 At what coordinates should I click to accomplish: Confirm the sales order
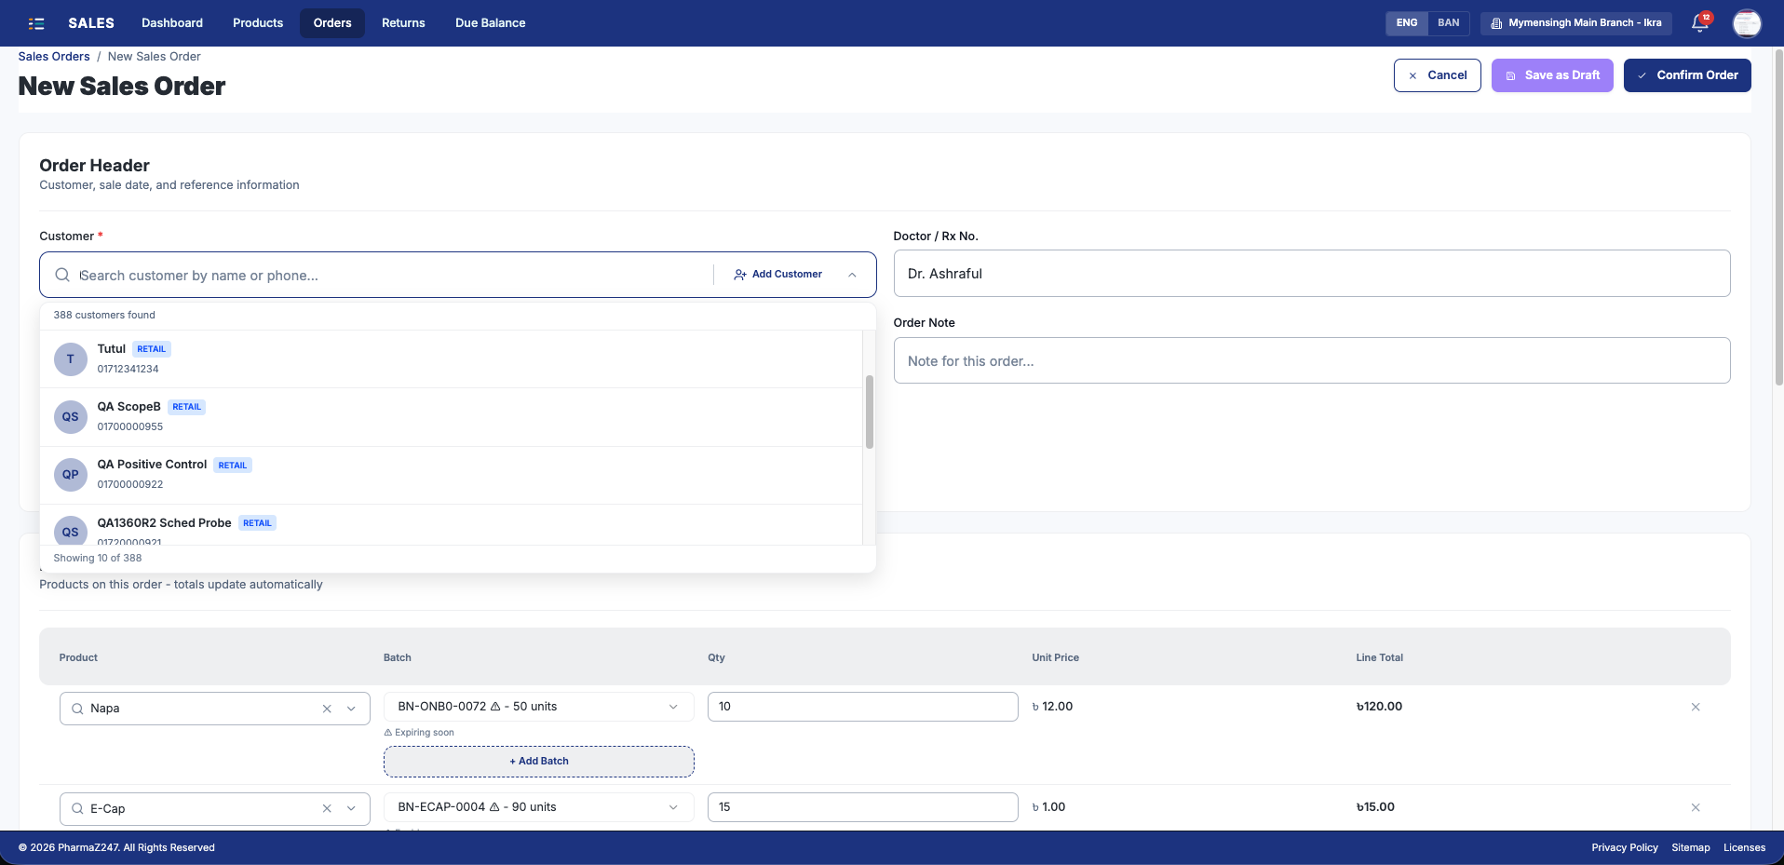tap(1687, 75)
